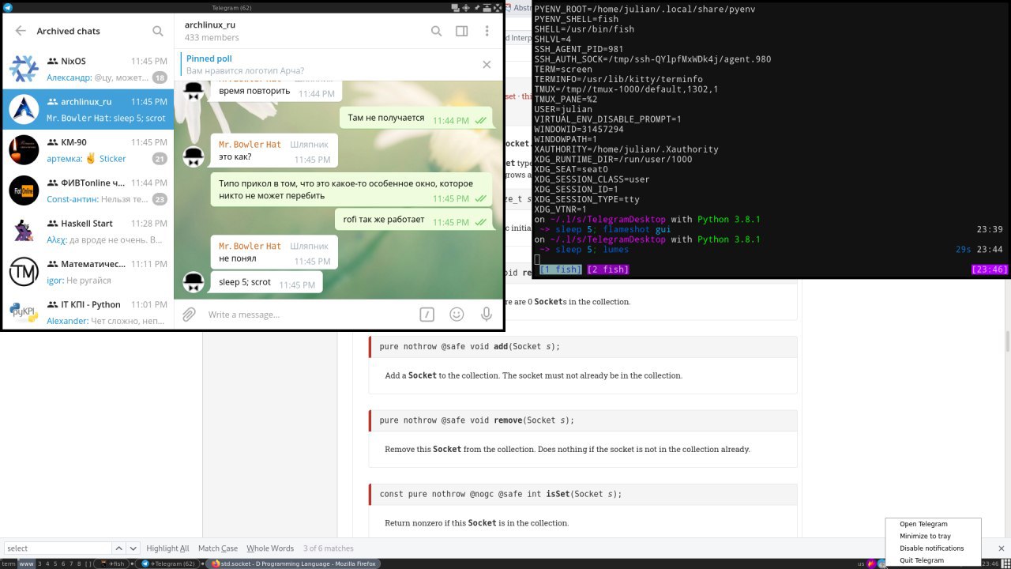Screen dimensions: 1011x569
Task: Open the bot commands slash button
Action: click(427, 315)
